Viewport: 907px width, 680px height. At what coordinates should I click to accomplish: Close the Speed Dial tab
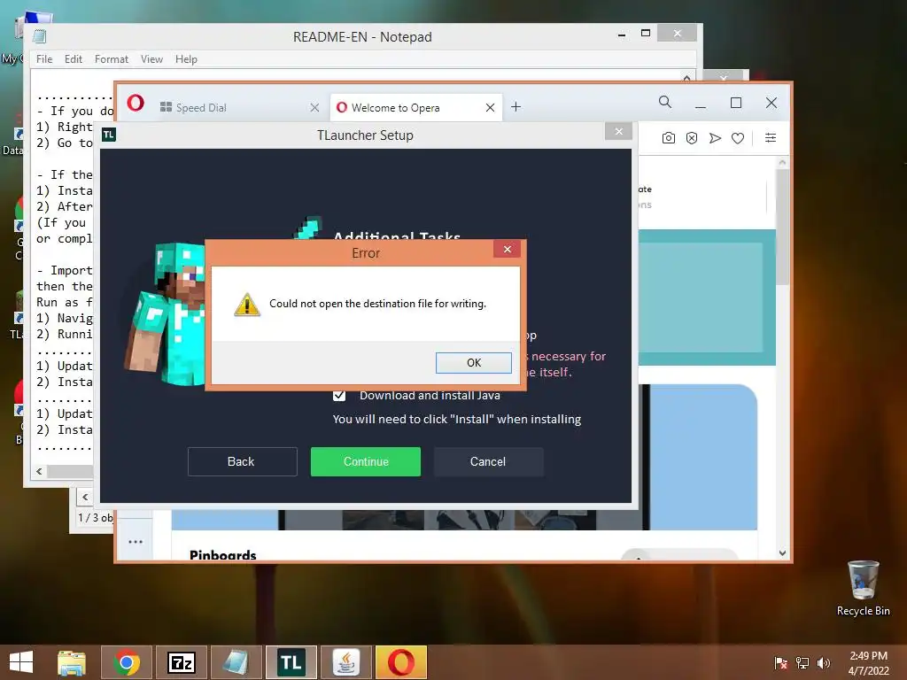tap(314, 107)
